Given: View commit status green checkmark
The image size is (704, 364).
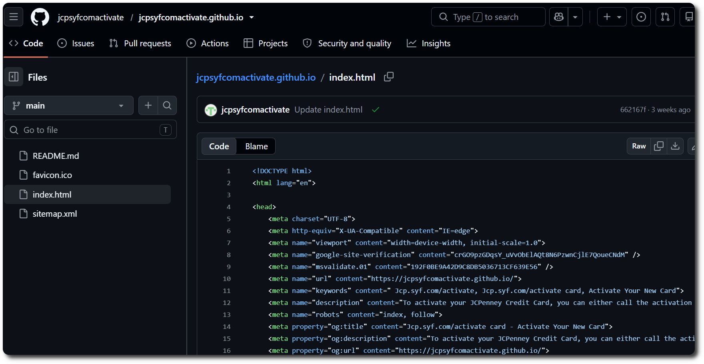Looking at the screenshot, I should point(376,110).
